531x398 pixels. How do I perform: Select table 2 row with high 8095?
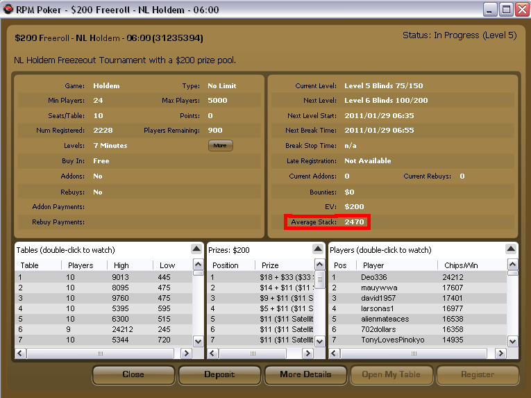coord(103,288)
